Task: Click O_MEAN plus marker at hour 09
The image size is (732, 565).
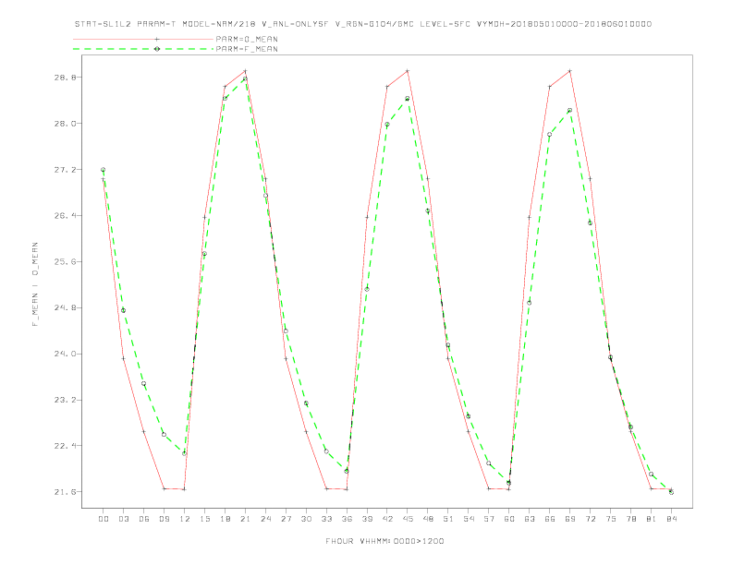Action: 164,488
